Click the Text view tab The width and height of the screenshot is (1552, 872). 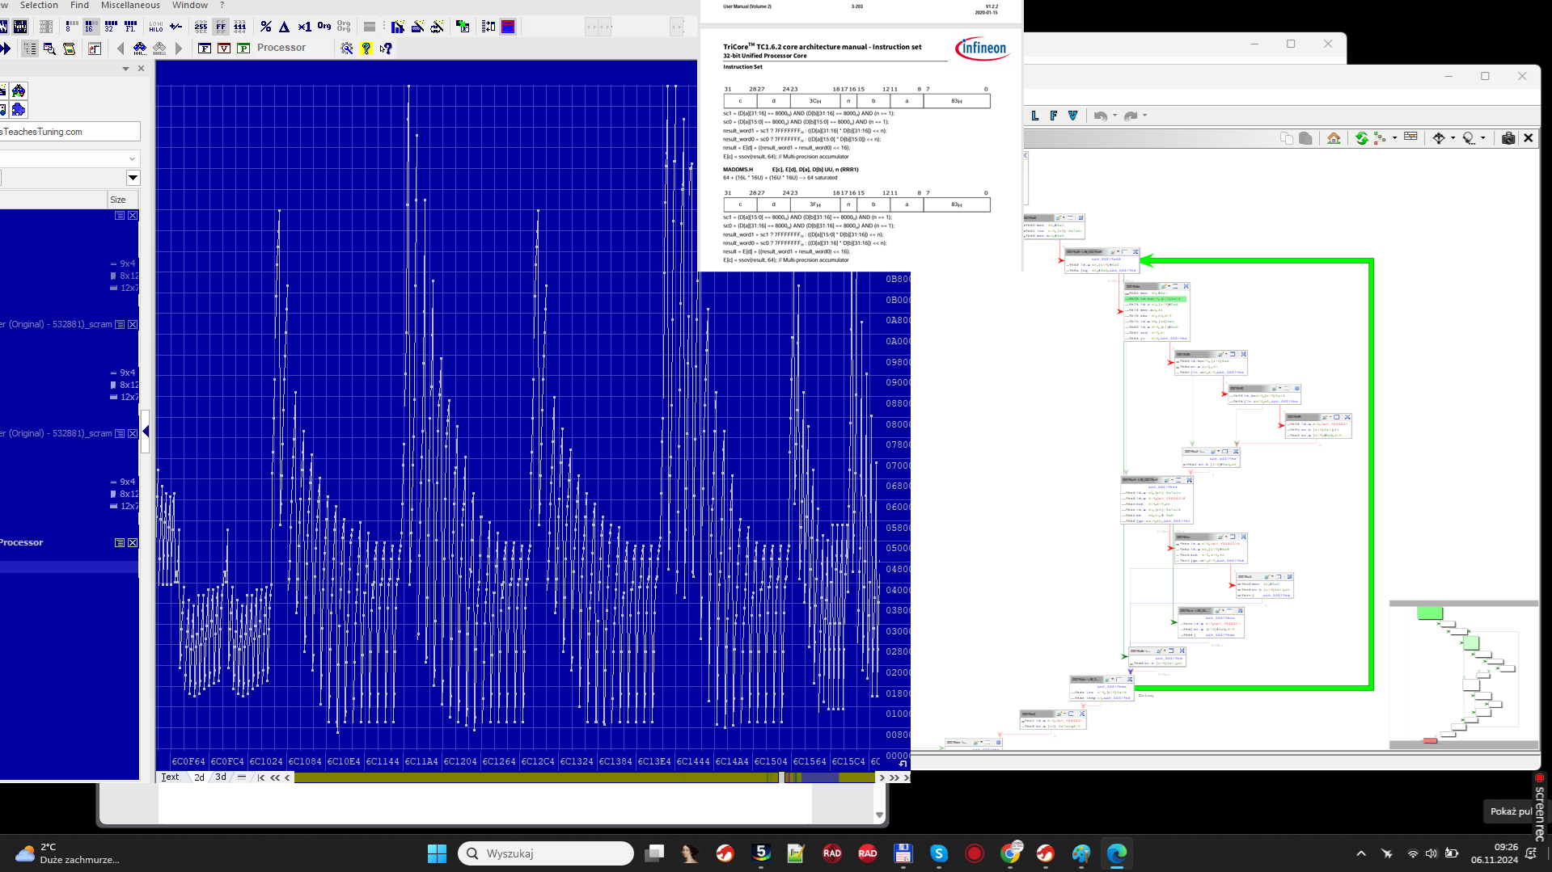(170, 777)
